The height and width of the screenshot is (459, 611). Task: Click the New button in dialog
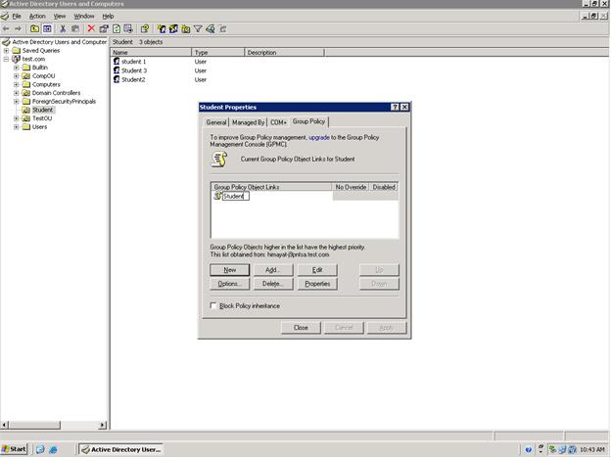point(229,270)
